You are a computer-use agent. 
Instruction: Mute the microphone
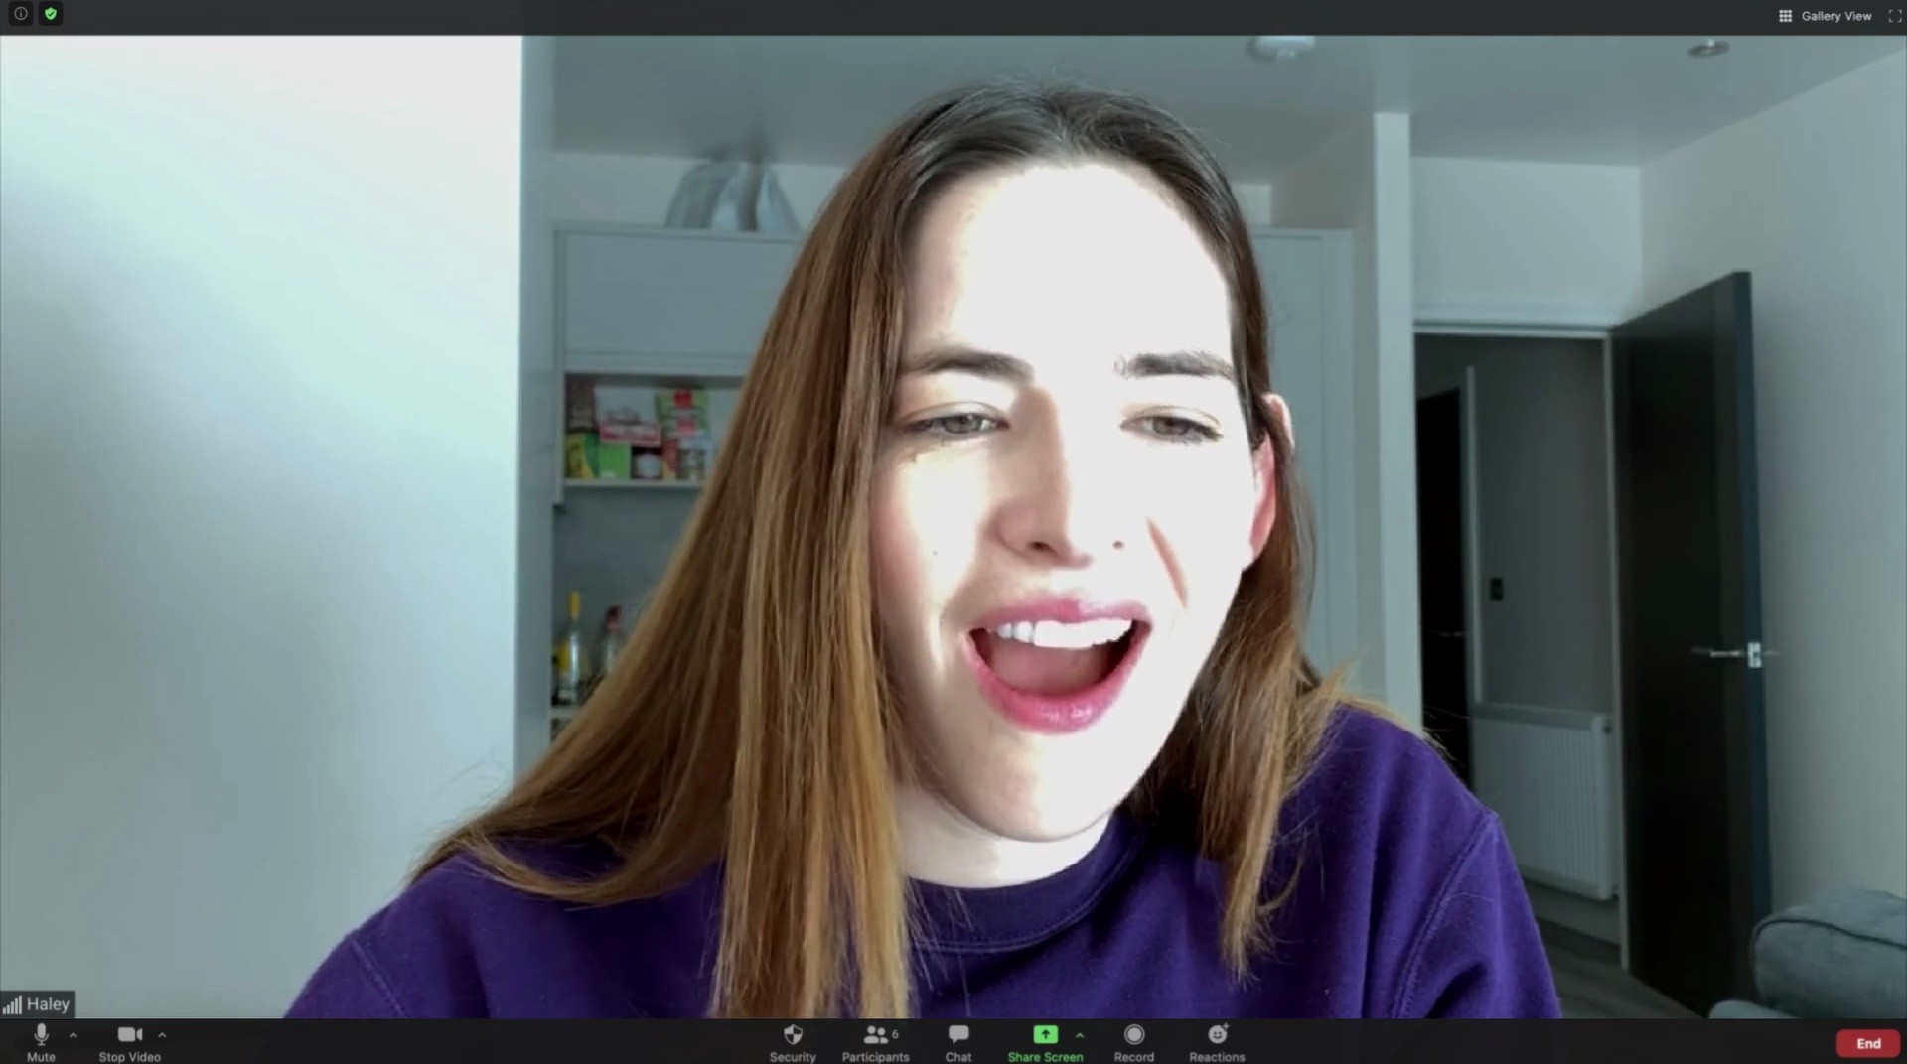pos(41,1042)
